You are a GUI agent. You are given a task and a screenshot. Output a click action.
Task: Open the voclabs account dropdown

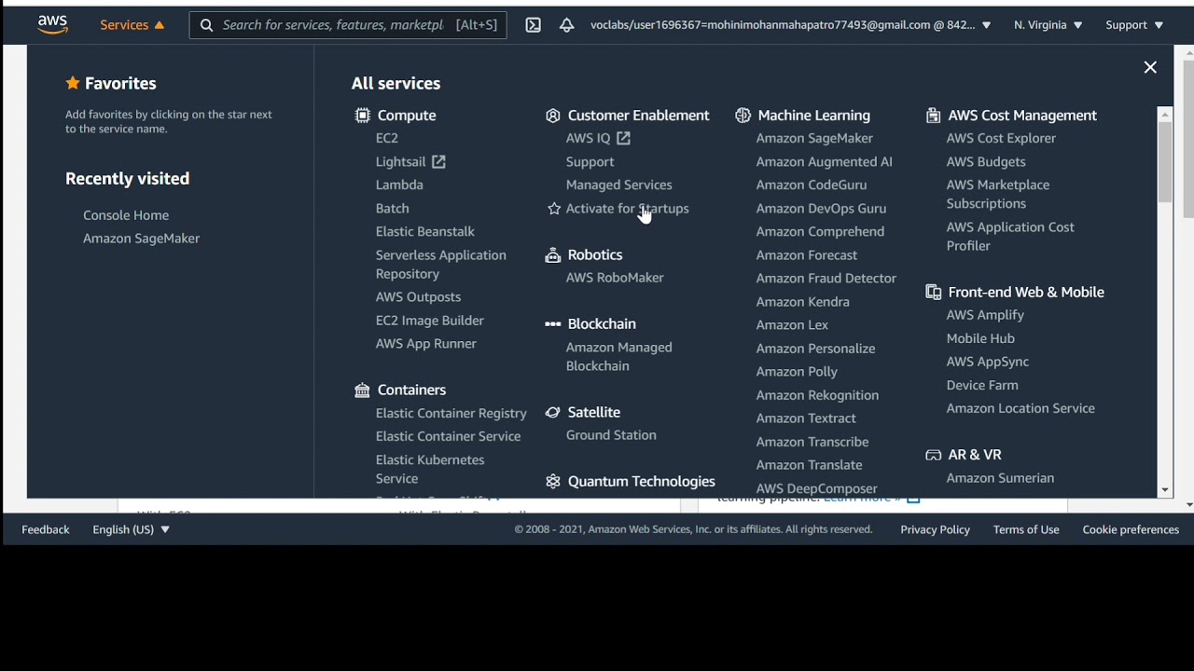790,25
